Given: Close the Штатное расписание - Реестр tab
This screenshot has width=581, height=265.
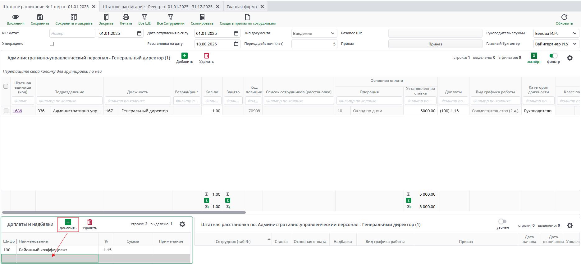Looking at the screenshot, I should (x=218, y=7).
